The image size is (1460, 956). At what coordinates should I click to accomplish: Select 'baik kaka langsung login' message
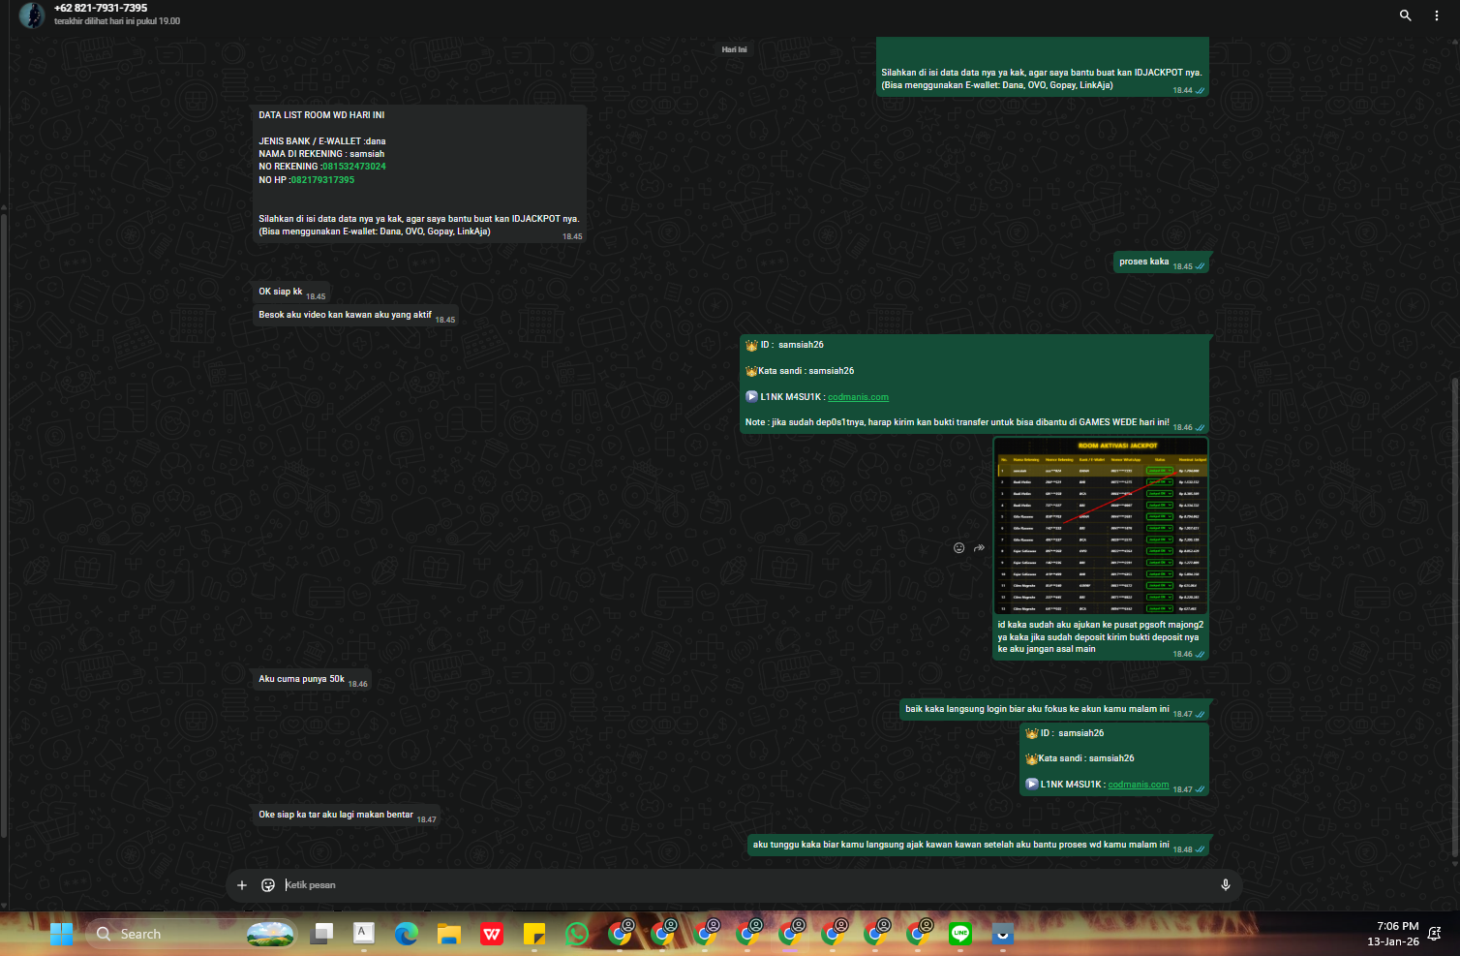pos(1054,709)
